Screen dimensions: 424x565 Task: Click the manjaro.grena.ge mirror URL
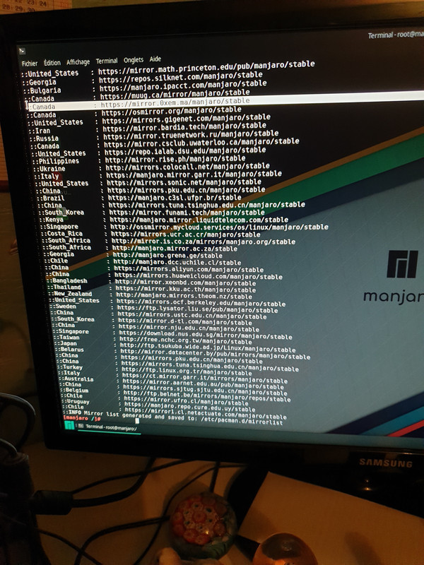tap(167, 256)
